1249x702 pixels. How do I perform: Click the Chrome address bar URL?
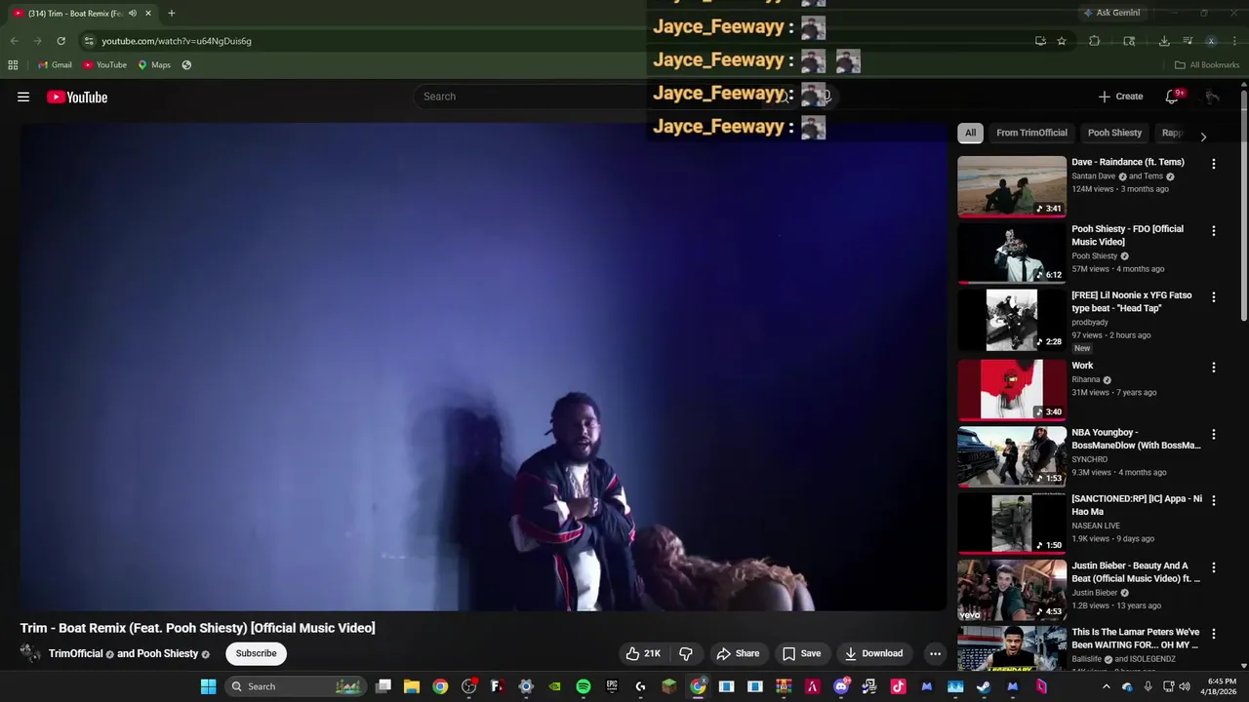click(177, 41)
